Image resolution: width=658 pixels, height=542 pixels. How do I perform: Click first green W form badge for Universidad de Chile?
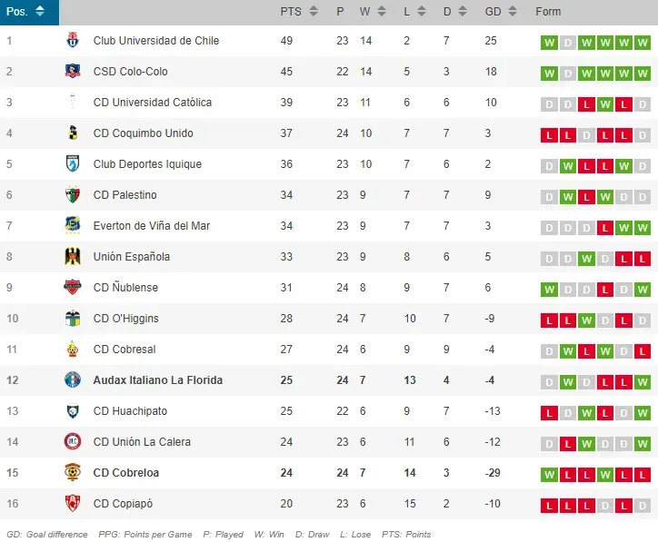pyautogui.click(x=549, y=43)
